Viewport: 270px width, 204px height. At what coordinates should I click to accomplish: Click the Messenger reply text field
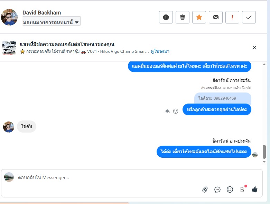click(104, 177)
